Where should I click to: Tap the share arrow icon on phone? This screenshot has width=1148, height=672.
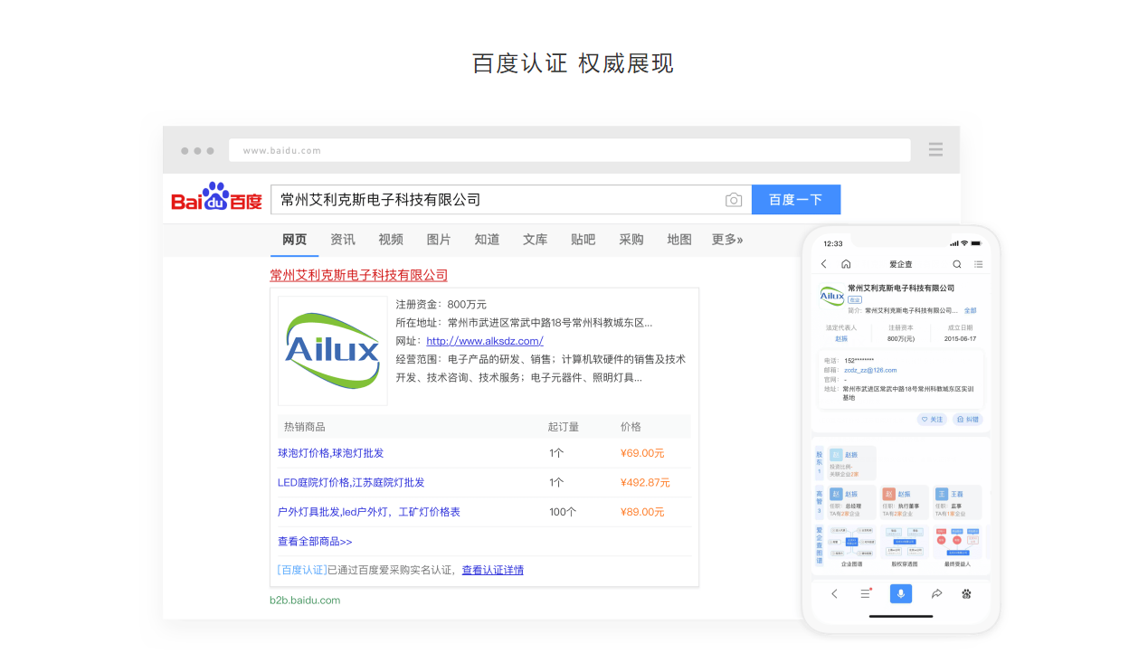[936, 594]
